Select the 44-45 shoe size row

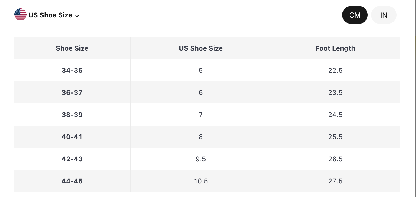tap(72, 181)
